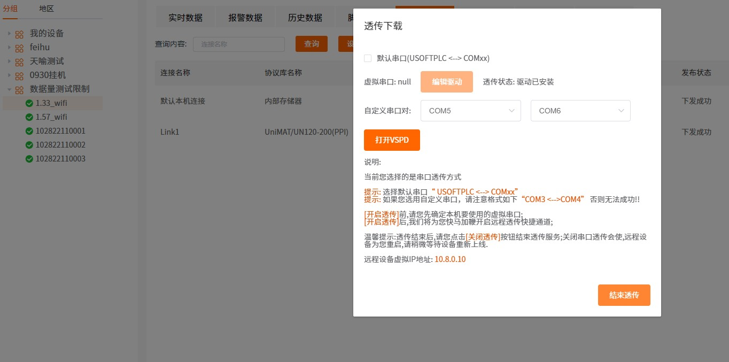The height and width of the screenshot is (362, 729).
Task: Open the 历史数据 tab
Action: tap(305, 18)
